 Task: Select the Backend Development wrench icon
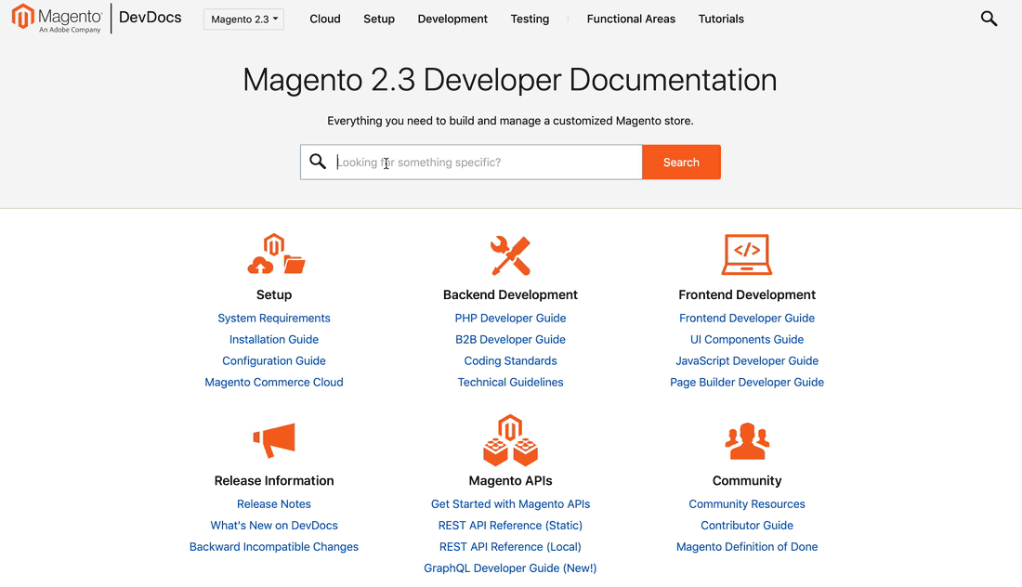coord(510,254)
